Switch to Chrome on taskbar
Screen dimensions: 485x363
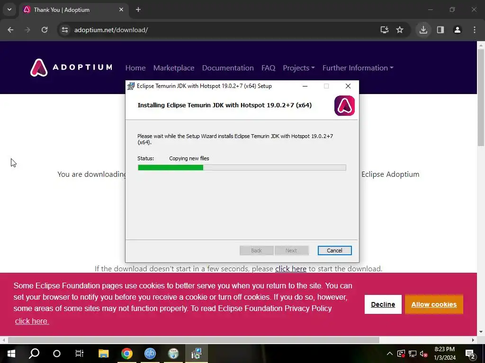point(127,354)
